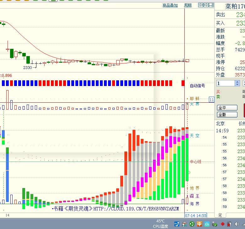Click the 全撤 cancel-all orders button
This screenshot has height=229, width=245.
click(226, 115)
